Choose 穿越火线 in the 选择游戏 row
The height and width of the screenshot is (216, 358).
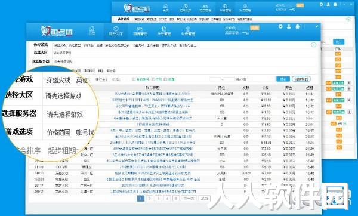point(60,45)
